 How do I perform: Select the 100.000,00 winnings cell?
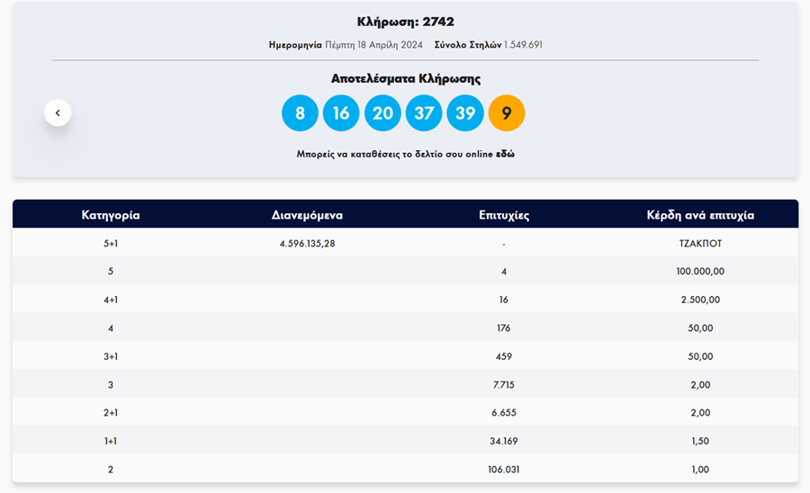tap(700, 271)
